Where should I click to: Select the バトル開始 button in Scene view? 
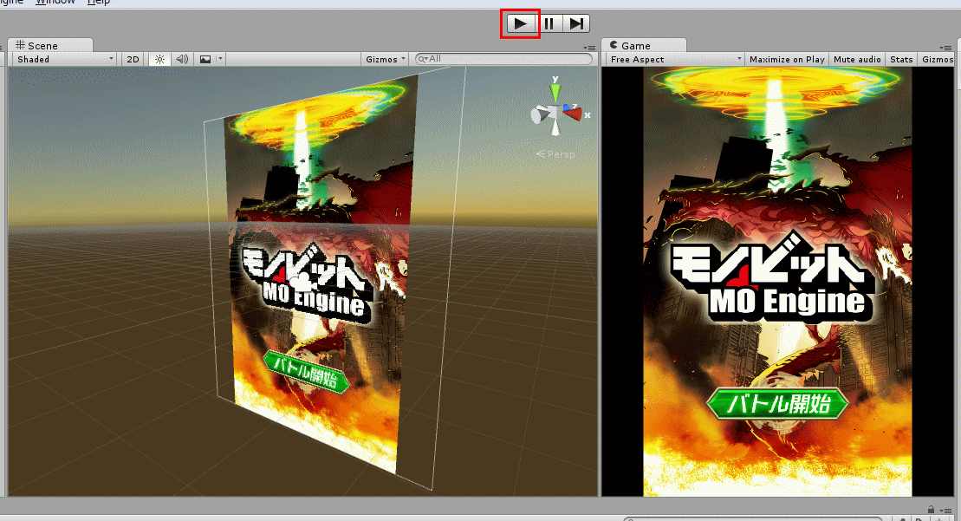click(x=307, y=371)
